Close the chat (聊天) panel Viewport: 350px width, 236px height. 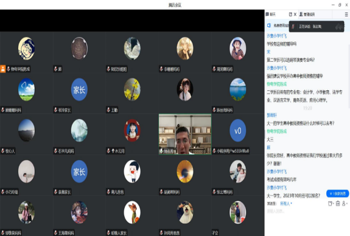point(295,15)
